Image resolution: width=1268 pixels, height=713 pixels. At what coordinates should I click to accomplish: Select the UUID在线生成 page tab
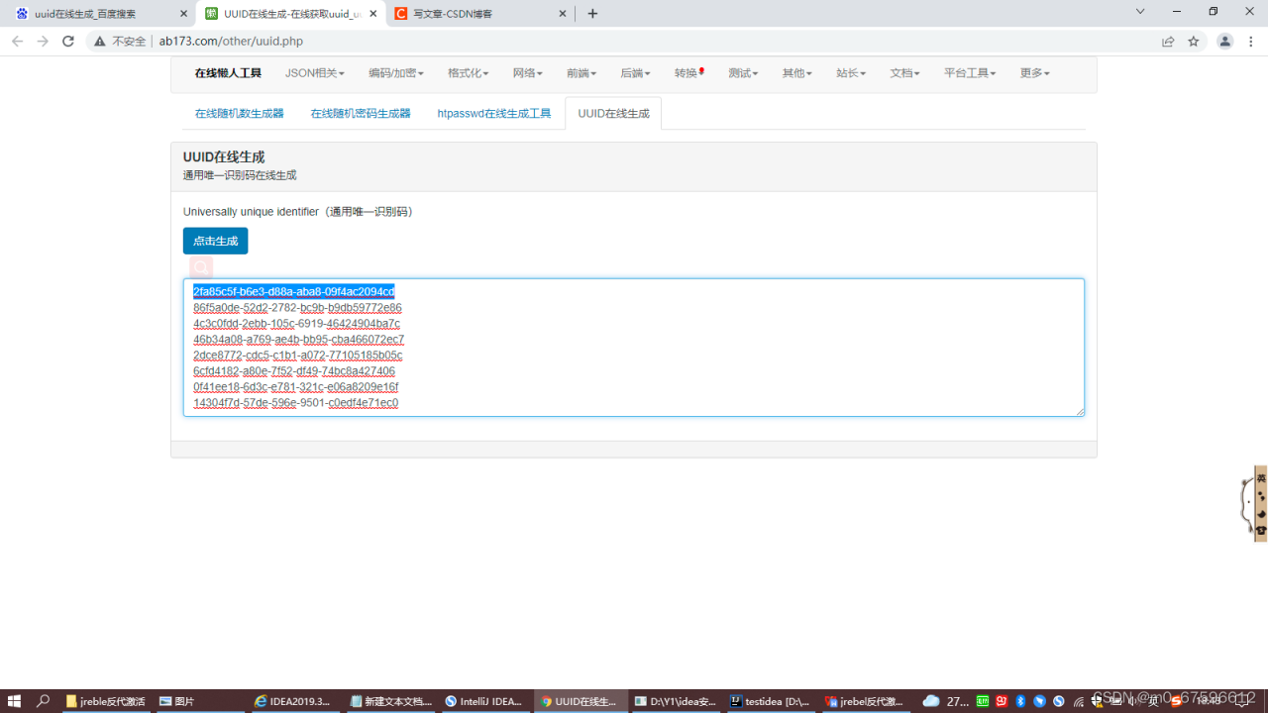pos(613,114)
